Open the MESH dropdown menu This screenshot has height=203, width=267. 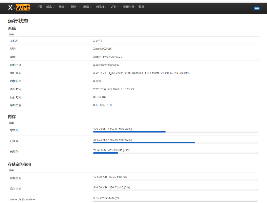point(101,7)
